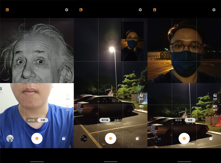Tap the inset selfie window on lamp screen
The image size is (221, 163).
[x=132, y=41]
